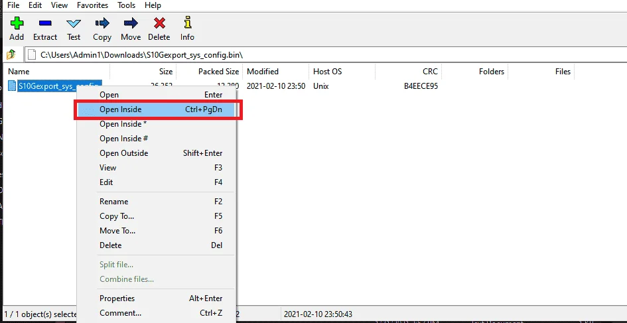The height and width of the screenshot is (323, 627).
Task: Click the green Add icon in toolbar
Action: [x=17, y=23]
